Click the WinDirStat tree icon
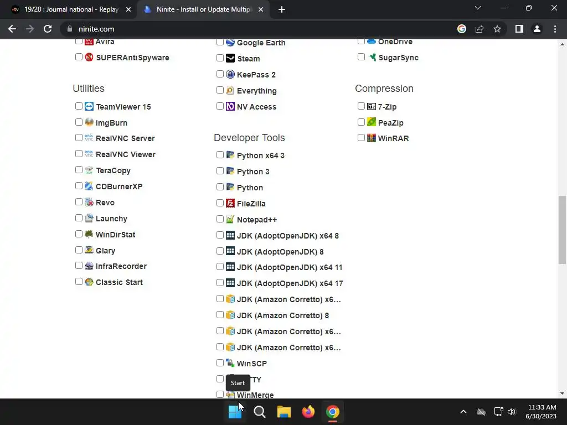Viewport: 567px width, 425px height. 89,234
